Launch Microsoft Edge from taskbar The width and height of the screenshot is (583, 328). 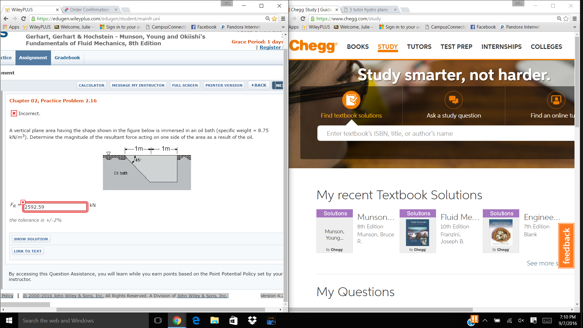click(x=196, y=320)
